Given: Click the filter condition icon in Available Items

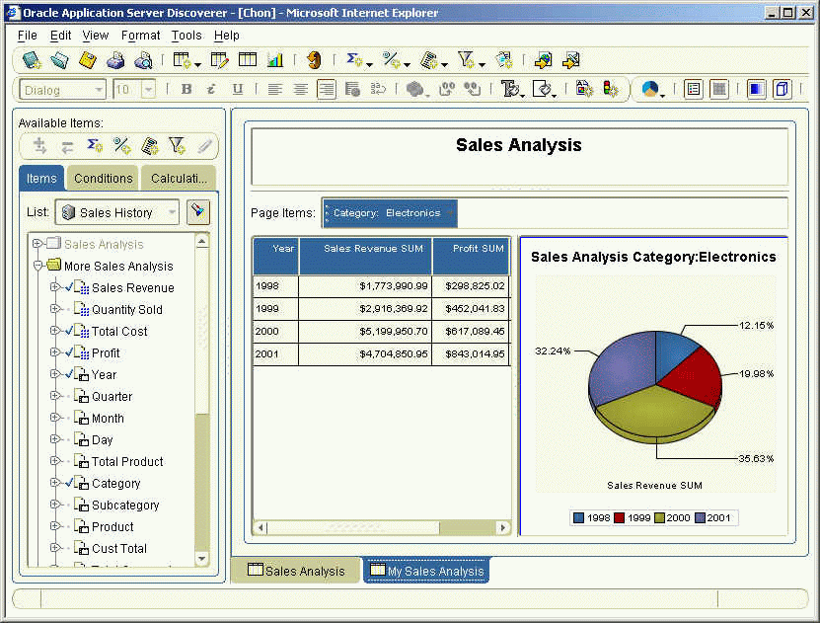Looking at the screenshot, I should coord(178,146).
